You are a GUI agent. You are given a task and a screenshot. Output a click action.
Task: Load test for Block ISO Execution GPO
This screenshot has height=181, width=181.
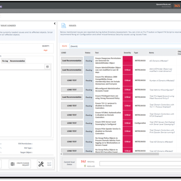click(72, 151)
